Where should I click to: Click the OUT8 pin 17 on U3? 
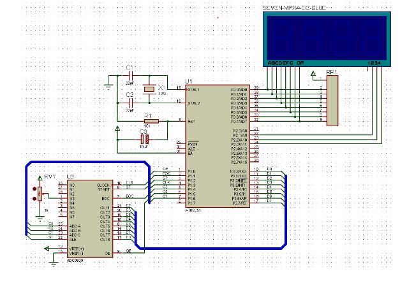point(117,240)
